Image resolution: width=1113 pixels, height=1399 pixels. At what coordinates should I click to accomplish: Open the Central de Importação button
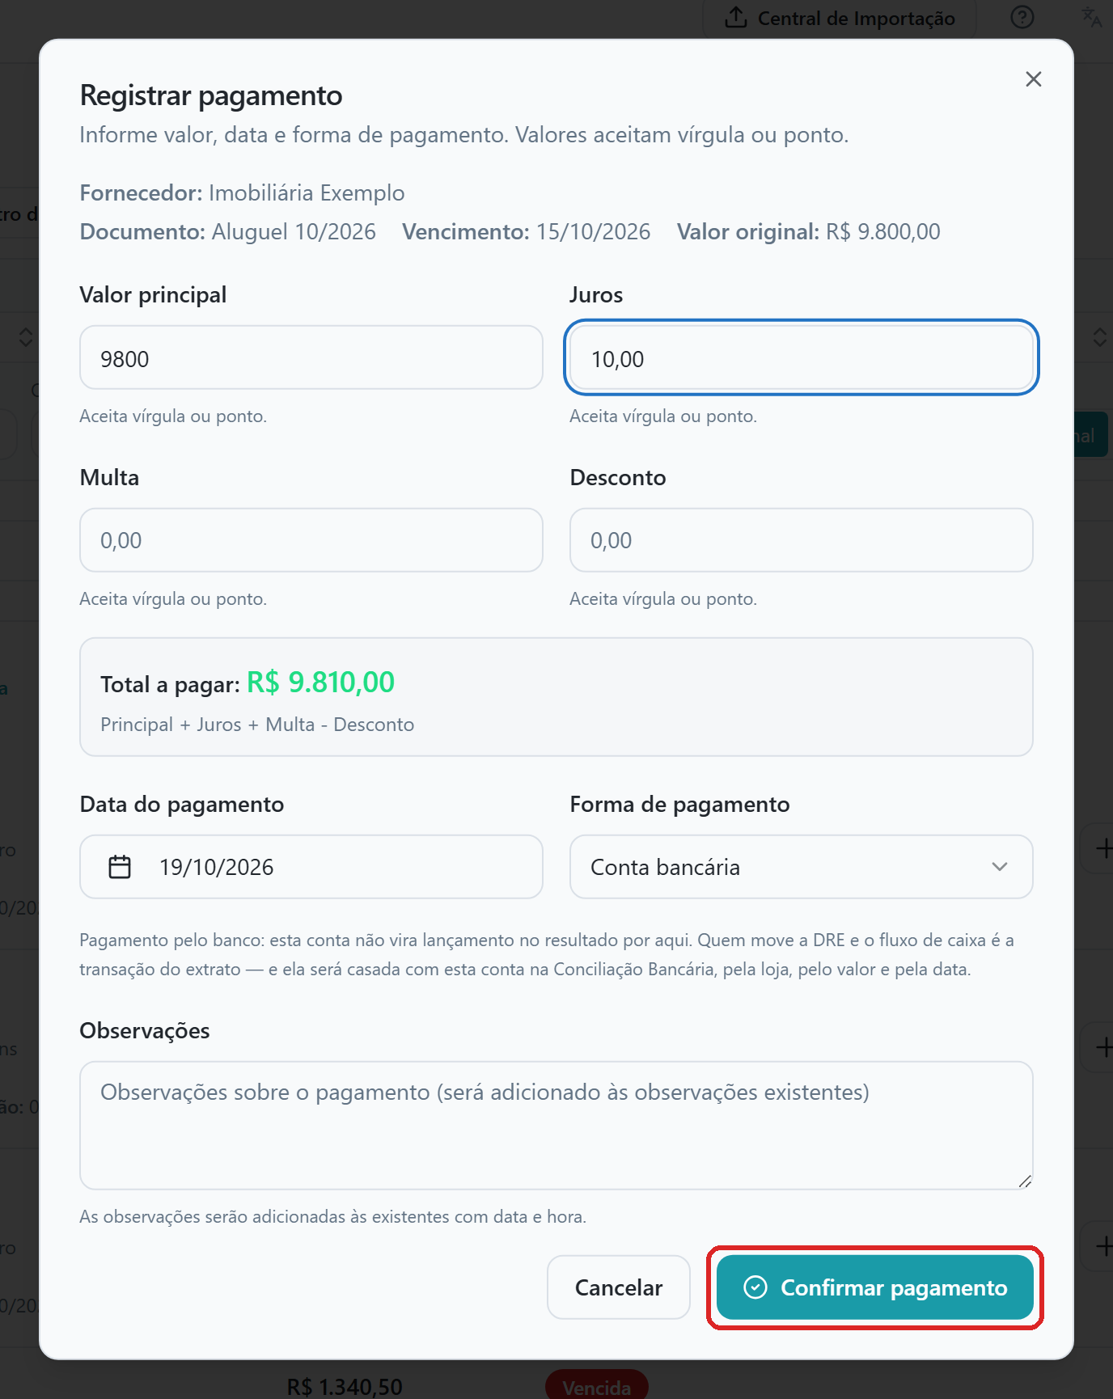[840, 18]
